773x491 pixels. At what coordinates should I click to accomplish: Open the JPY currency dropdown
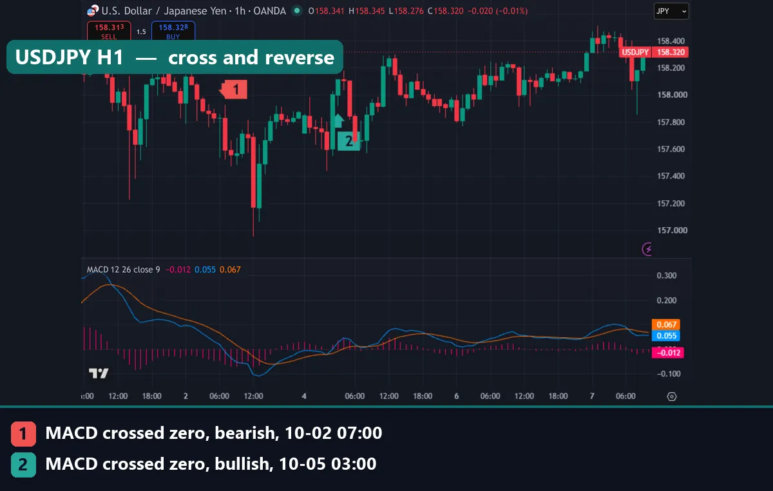tap(671, 11)
